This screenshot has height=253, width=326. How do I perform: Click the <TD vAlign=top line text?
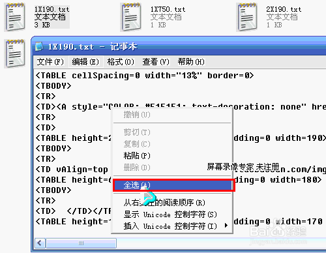click(72, 170)
